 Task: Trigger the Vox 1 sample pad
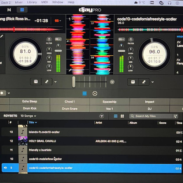click(x=109, y=109)
